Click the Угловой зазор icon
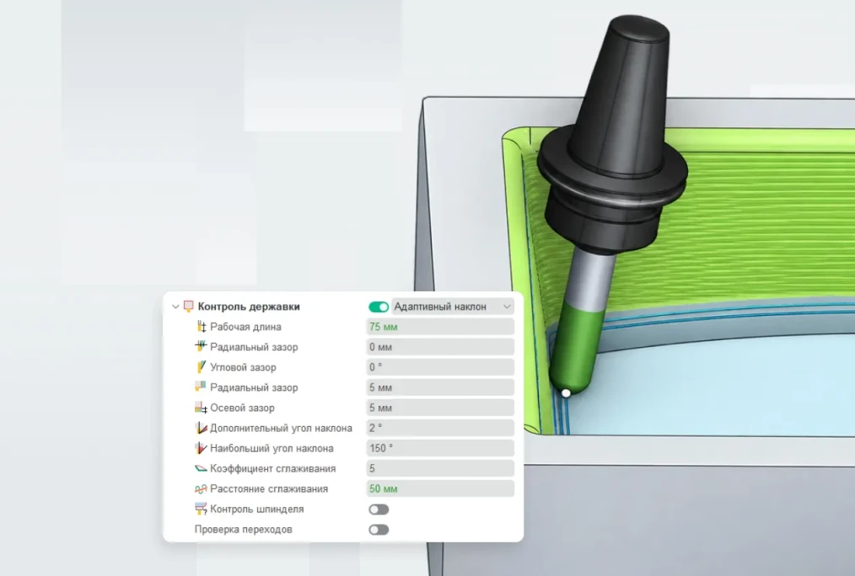 [201, 367]
